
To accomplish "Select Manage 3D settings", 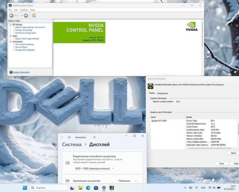I will [x=24, y=30].
